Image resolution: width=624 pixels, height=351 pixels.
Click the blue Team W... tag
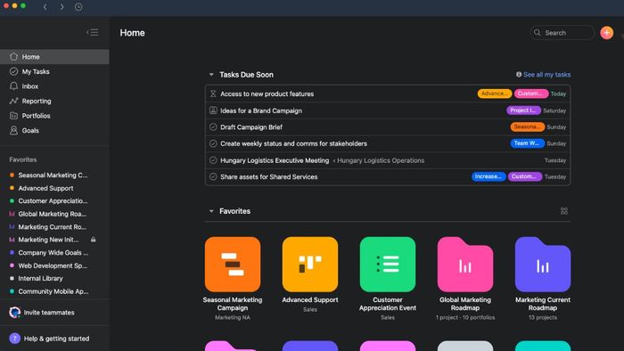[x=528, y=143]
